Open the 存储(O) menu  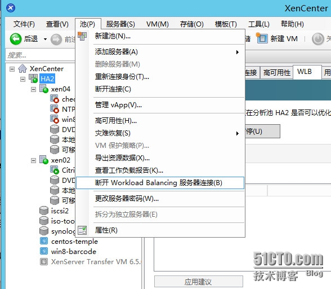pos(191,24)
